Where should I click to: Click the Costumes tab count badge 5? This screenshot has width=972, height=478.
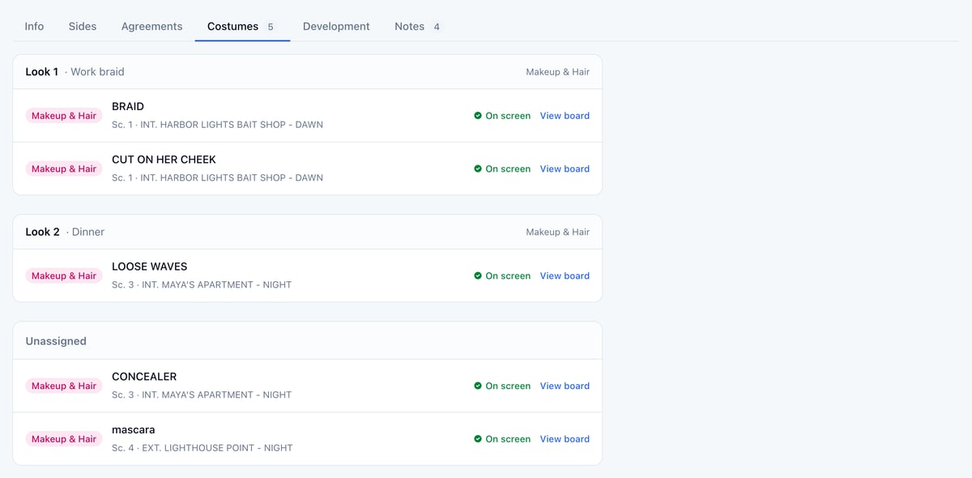pyautogui.click(x=271, y=27)
